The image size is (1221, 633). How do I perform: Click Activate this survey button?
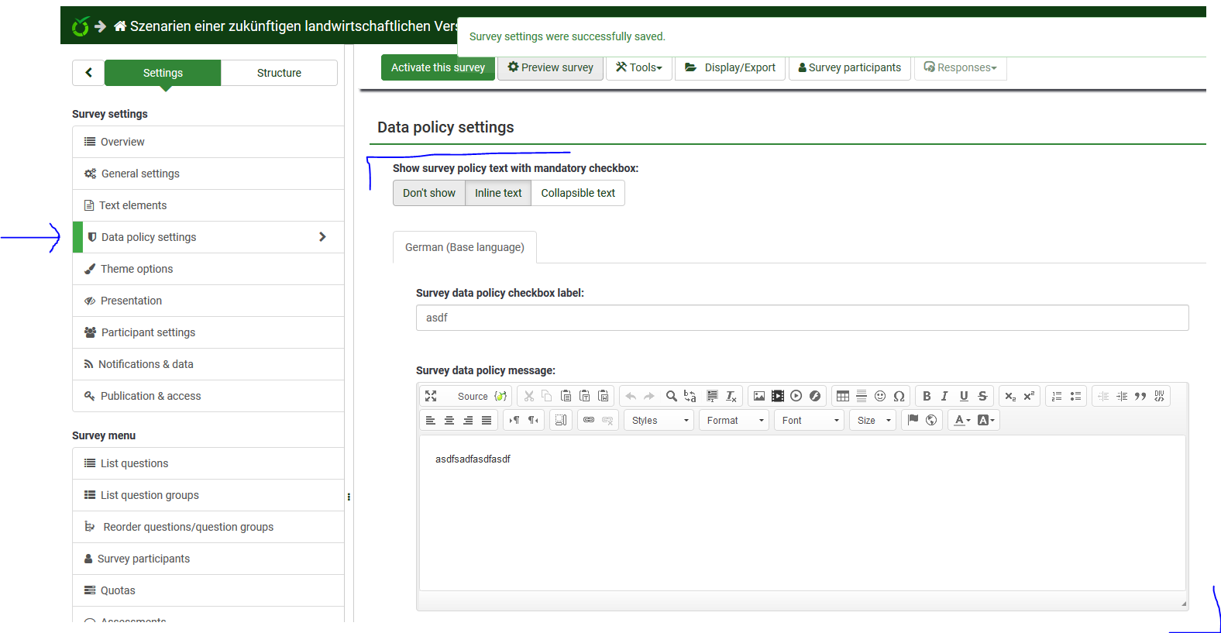(x=438, y=67)
